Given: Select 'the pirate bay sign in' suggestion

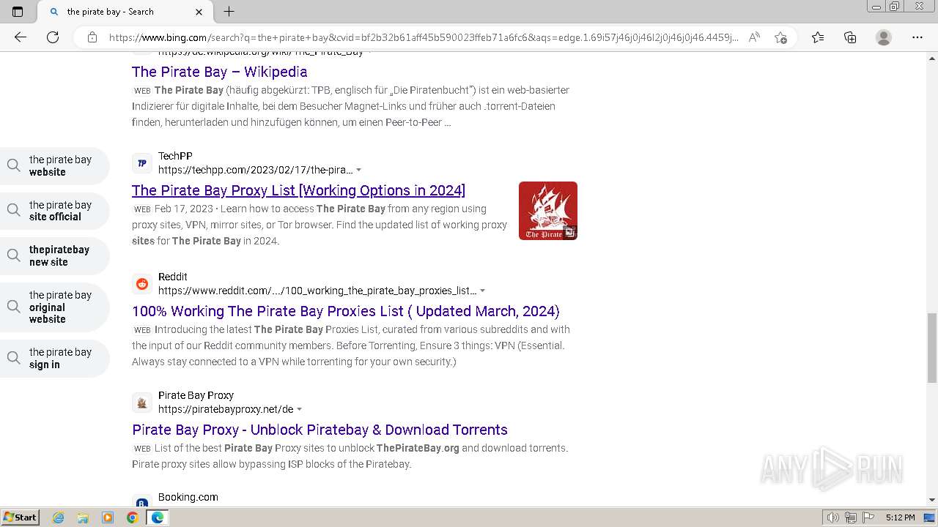Looking at the screenshot, I should click(x=55, y=358).
